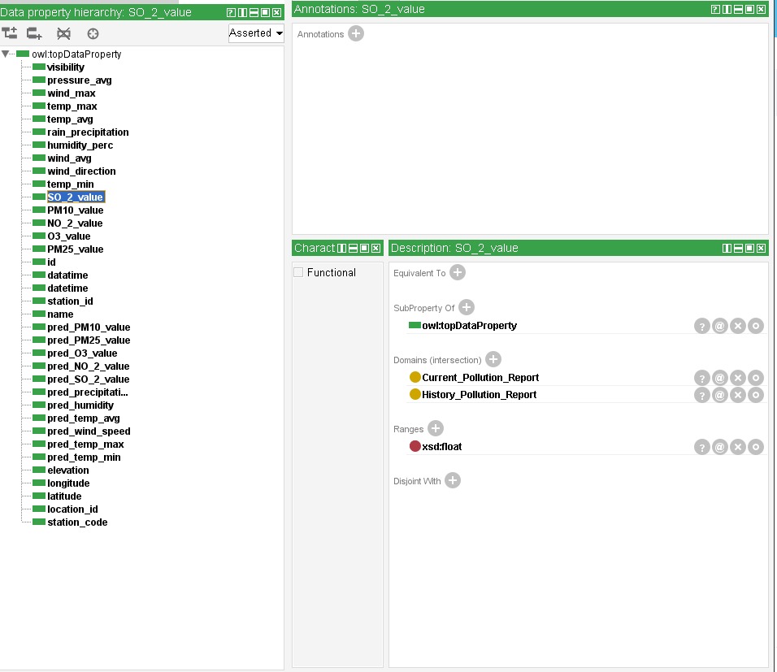The image size is (777, 672).
Task: Edit the History_Pollution_Report domain
Action: click(x=755, y=394)
